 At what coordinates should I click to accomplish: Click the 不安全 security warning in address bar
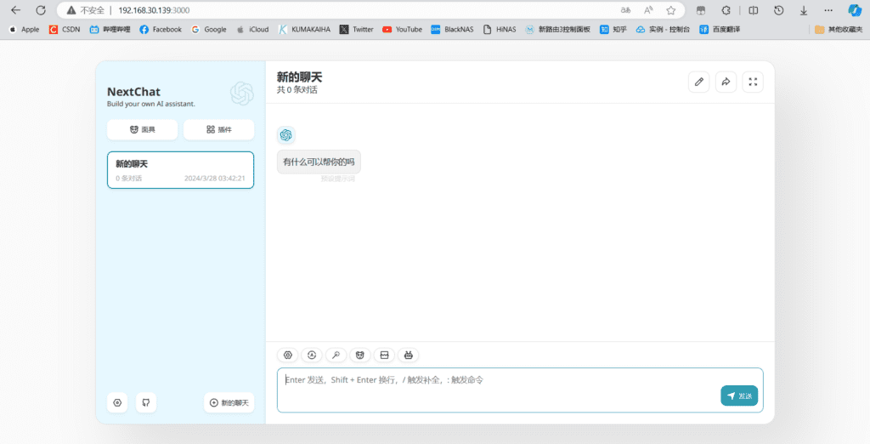pos(86,10)
